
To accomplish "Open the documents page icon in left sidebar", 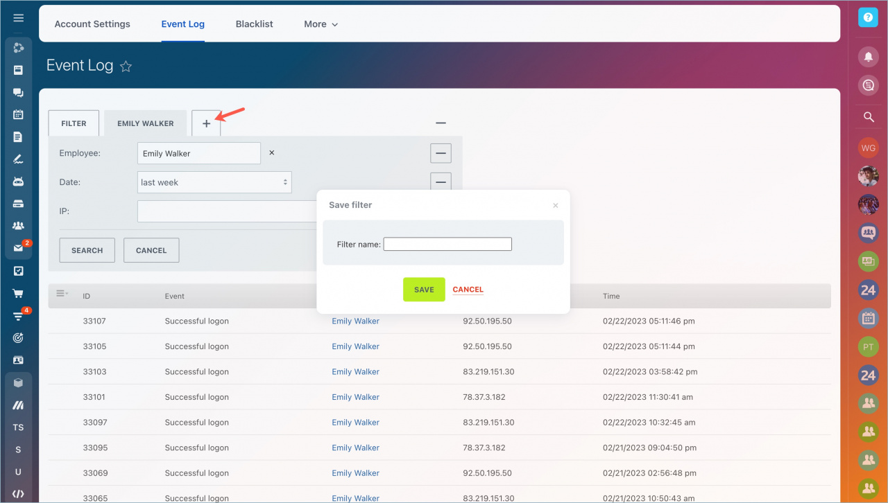I will 19,137.
